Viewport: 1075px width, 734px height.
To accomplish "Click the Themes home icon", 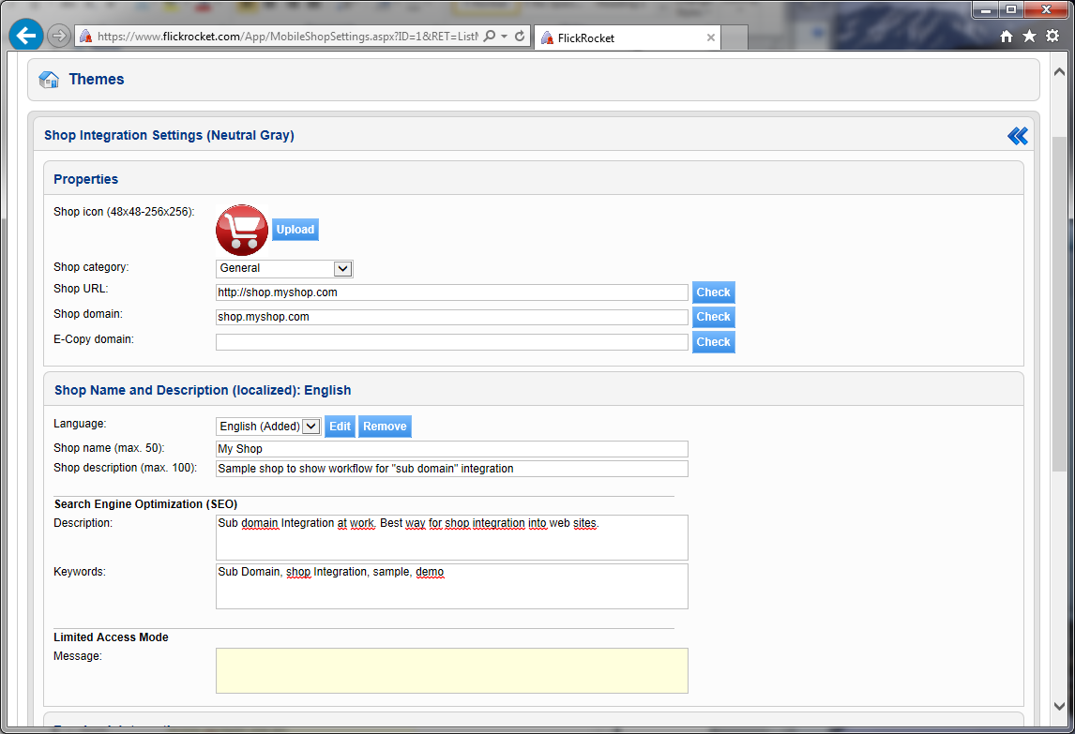I will pyautogui.click(x=50, y=80).
